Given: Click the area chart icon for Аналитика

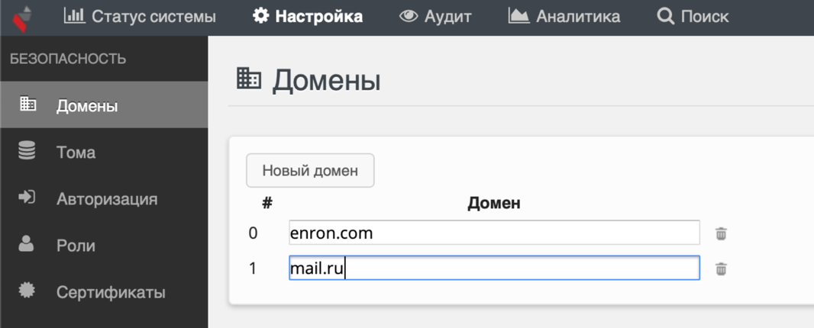Looking at the screenshot, I should coord(518,15).
